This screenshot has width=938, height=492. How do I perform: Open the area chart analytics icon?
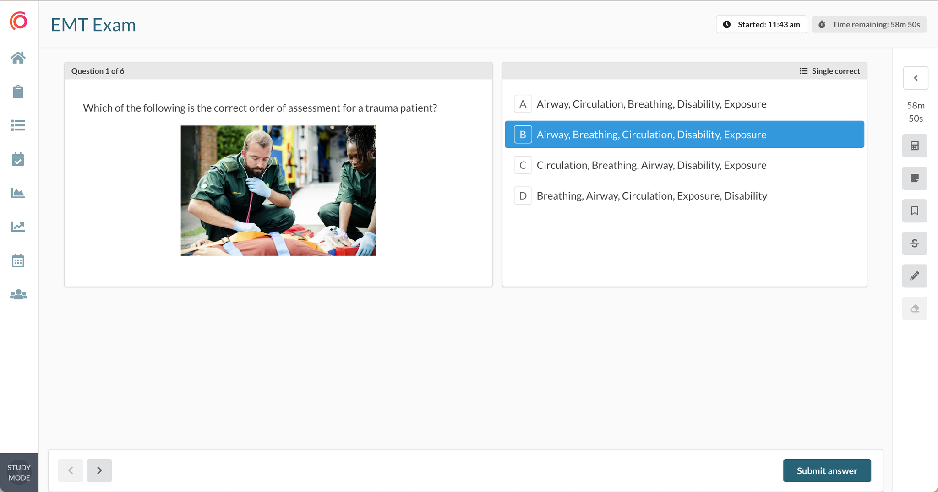click(x=18, y=193)
